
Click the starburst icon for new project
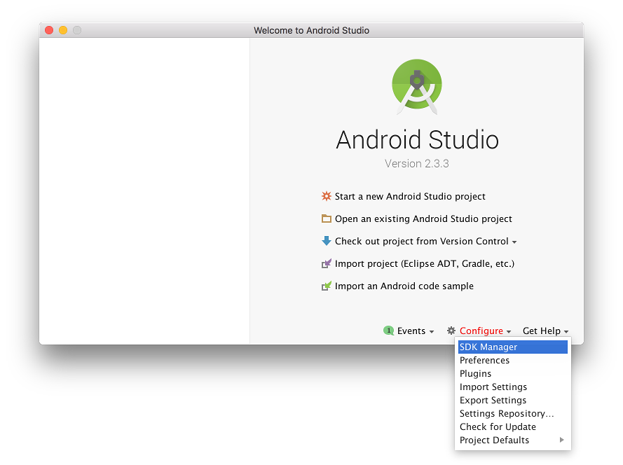point(326,196)
